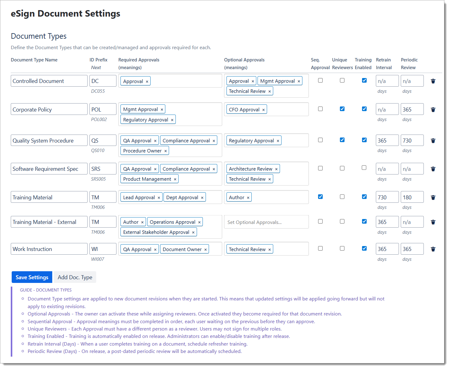449x368 pixels.
Task: Enable Training for Software Requirement Spec
Action: (x=364, y=168)
